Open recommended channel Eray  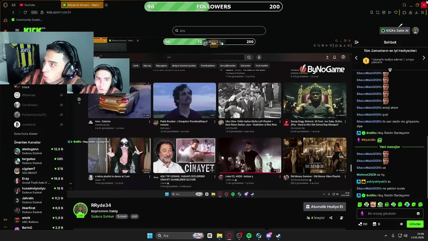tap(38, 180)
